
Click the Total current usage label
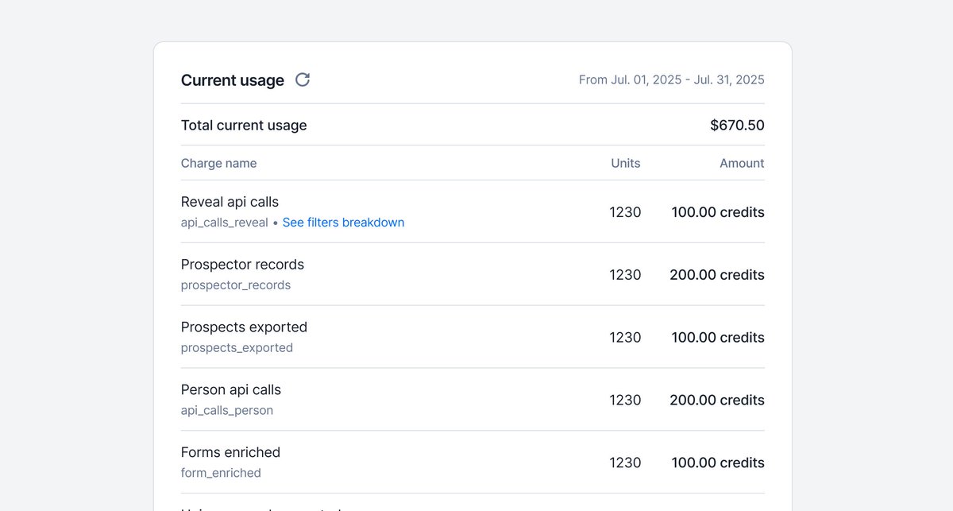point(244,125)
